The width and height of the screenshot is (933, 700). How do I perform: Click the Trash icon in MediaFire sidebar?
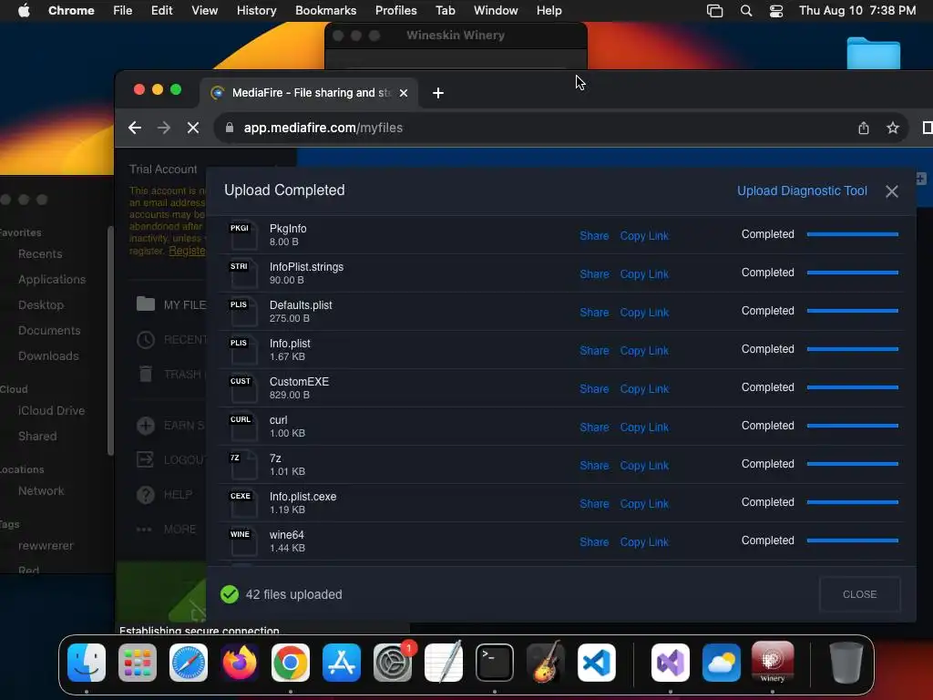click(x=145, y=374)
